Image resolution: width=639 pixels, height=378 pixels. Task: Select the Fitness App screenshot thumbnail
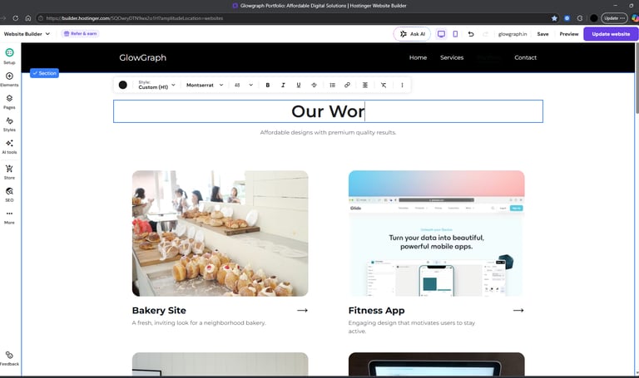437,233
